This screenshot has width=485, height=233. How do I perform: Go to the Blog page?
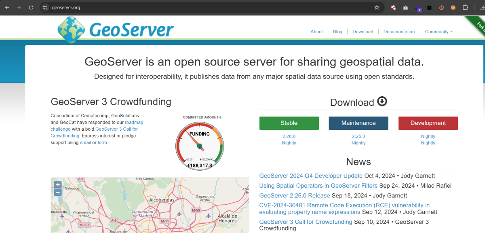[337, 32]
